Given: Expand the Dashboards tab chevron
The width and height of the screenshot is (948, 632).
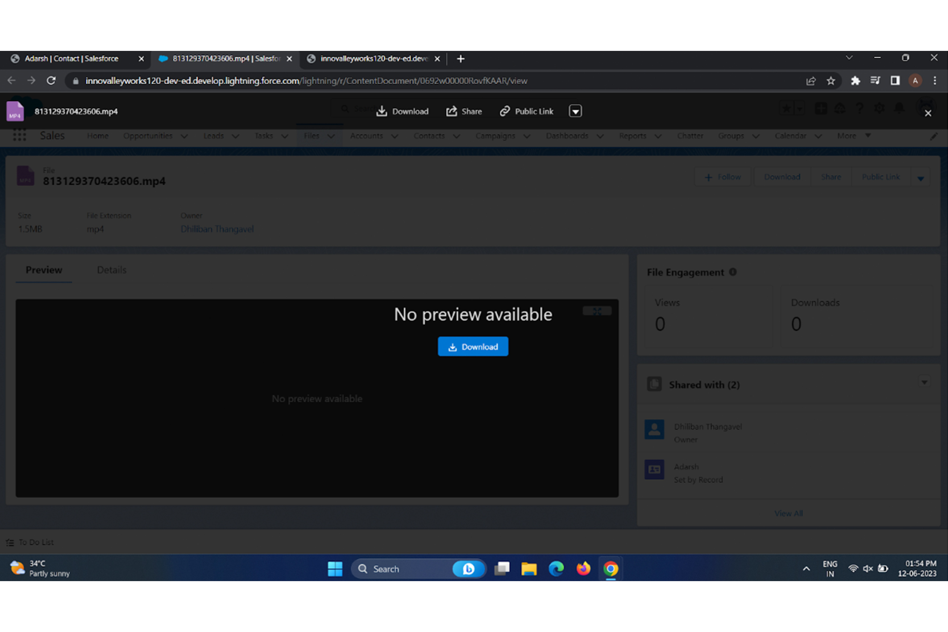Looking at the screenshot, I should tap(600, 136).
